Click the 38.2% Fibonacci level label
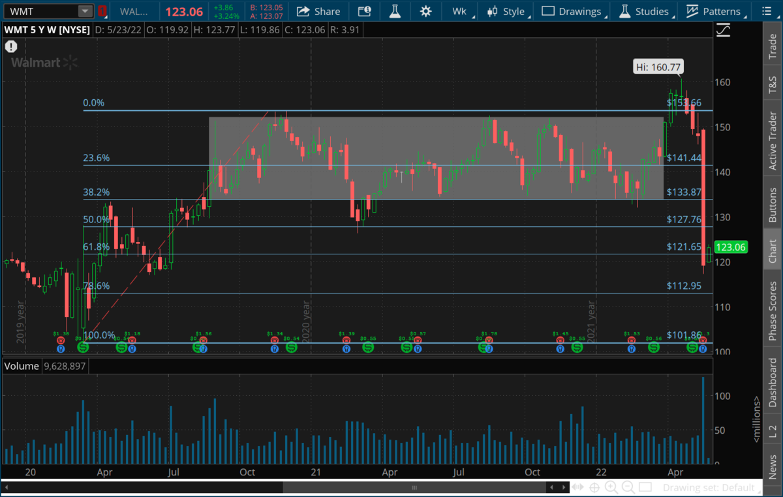This screenshot has height=497, width=783. [x=97, y=192]
